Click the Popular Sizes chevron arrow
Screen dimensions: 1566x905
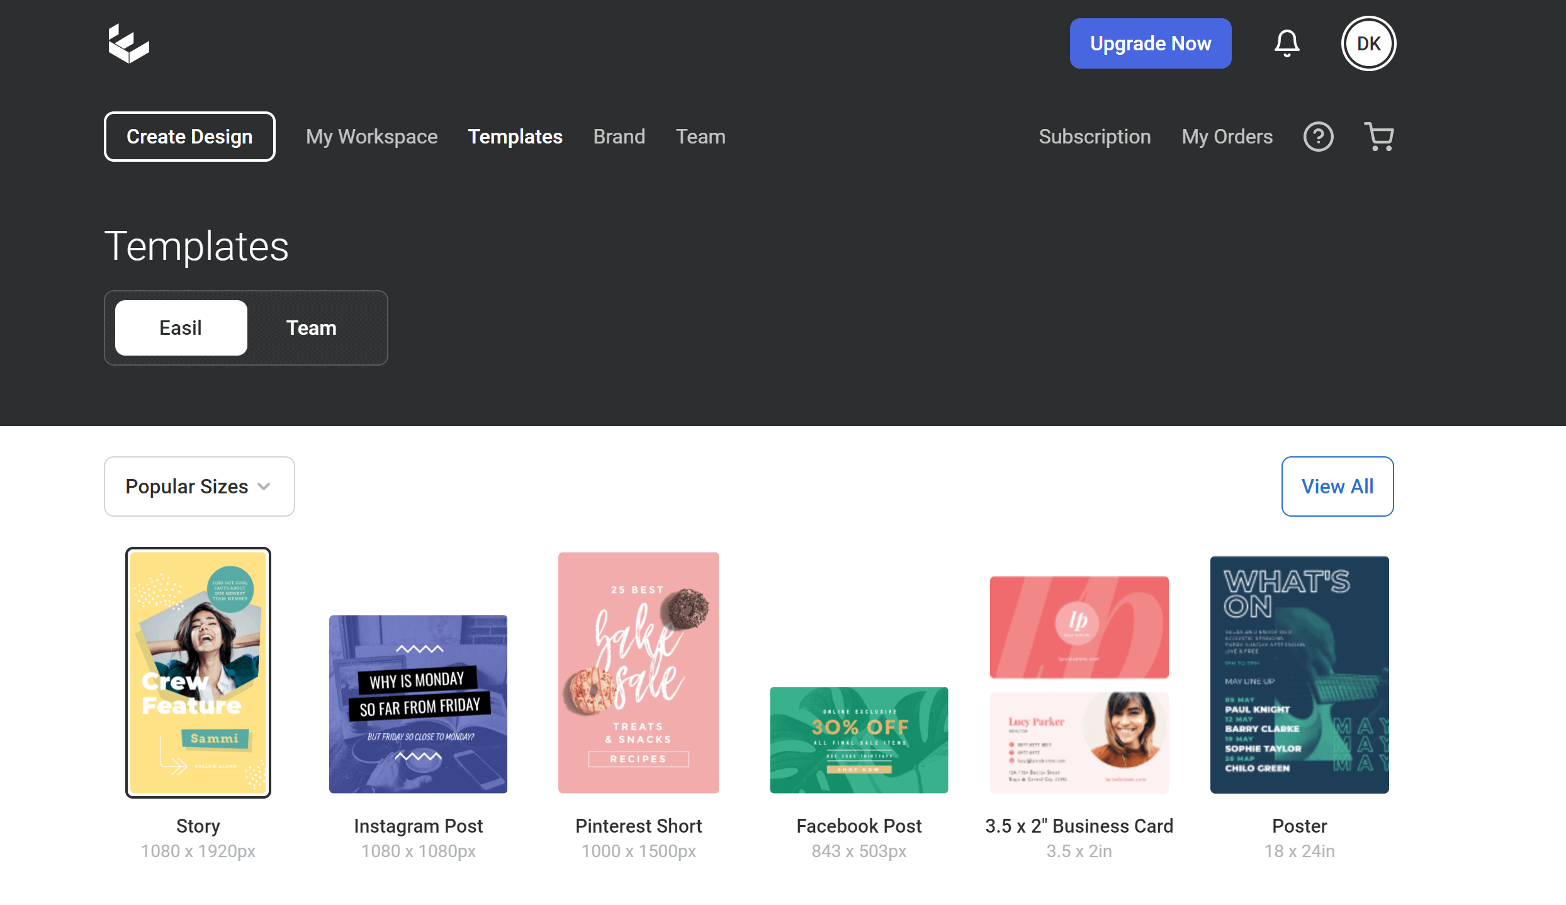[x=264, y=486]
